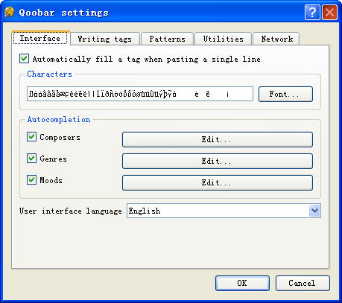The width and height of the screenshot is (342, 303).
Task: Edit the Composers autocompletion list
Action: point(218,139)
